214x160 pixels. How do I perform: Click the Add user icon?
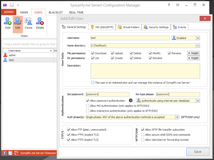pyautogui.click(x=8, y=21)
